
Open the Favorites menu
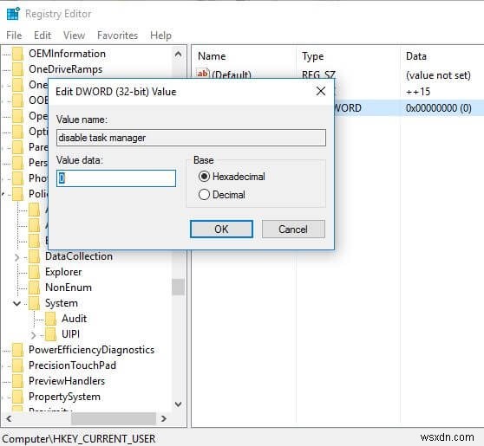click(117, 36)
